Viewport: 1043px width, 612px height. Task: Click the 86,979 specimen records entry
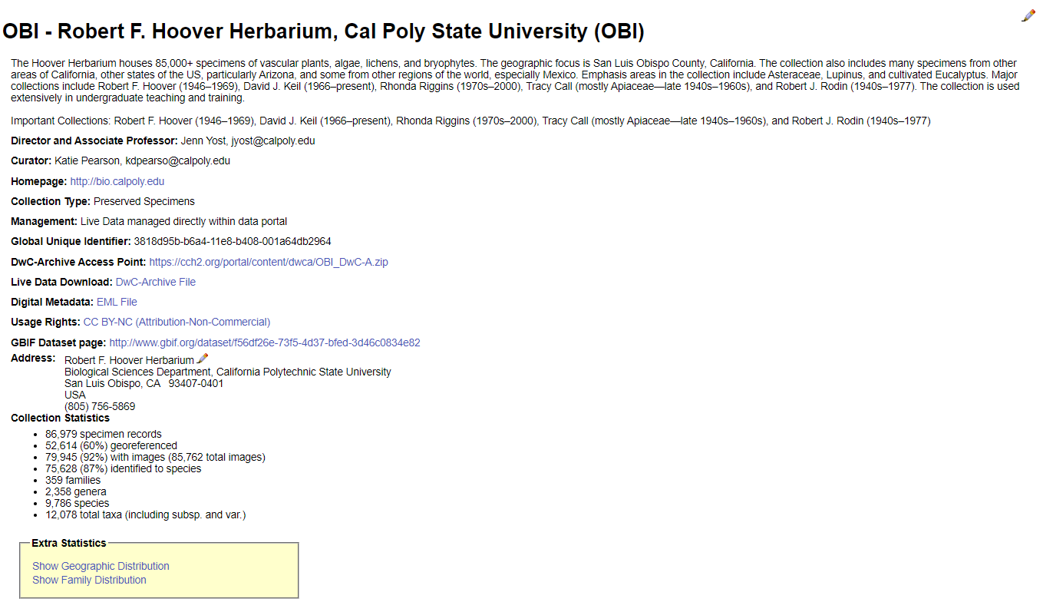click(x=104, y=434)
